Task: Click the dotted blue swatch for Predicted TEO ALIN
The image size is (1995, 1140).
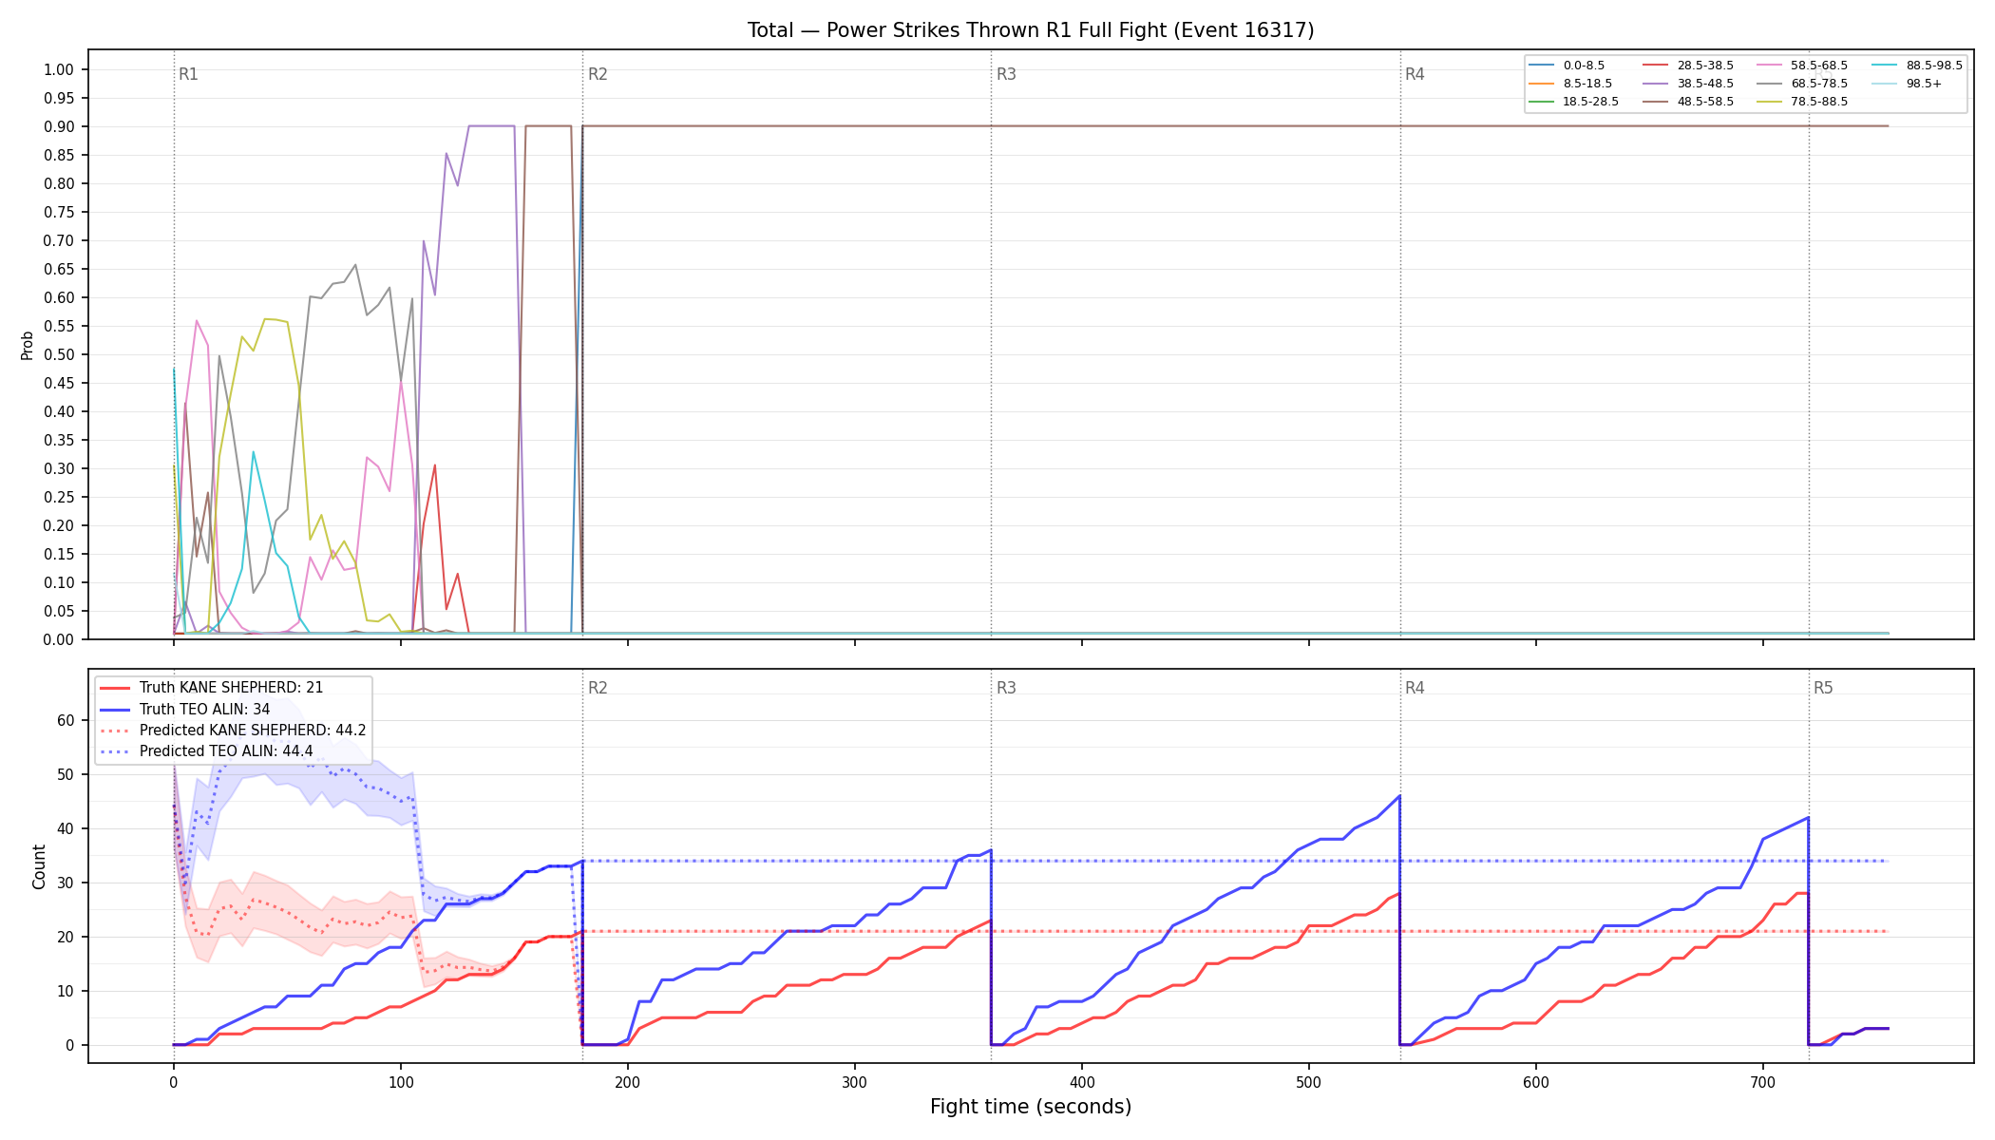Action: click(115, 751)
